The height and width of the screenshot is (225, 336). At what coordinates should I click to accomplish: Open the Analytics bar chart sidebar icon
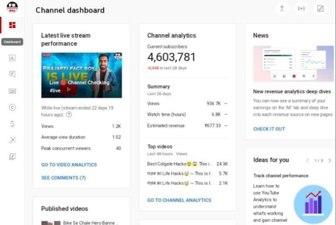click(x=12, y=58)
